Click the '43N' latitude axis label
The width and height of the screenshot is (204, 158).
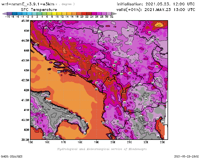click(26, 70)
